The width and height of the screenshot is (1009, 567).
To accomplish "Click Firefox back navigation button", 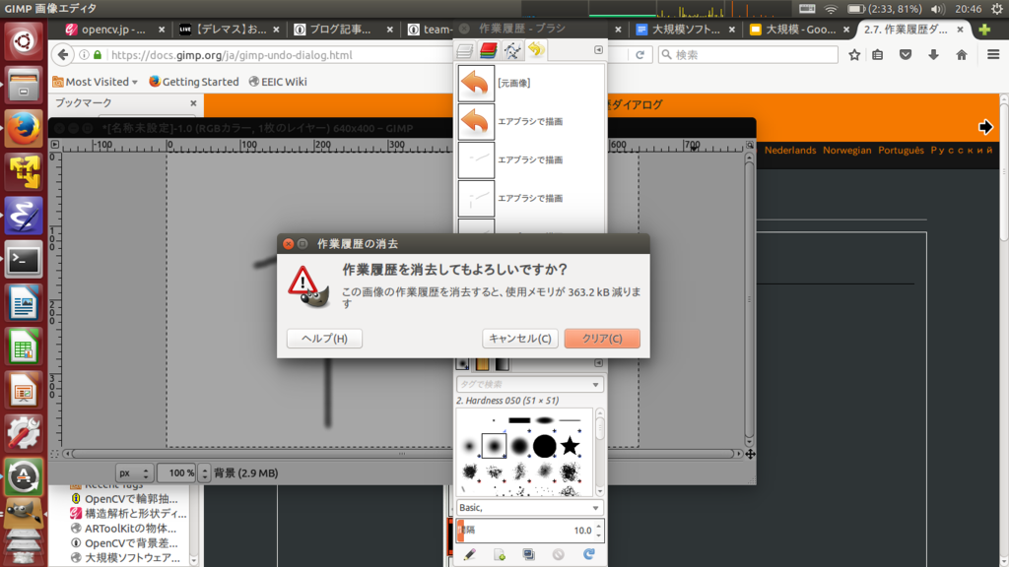I will coord(62,55).
